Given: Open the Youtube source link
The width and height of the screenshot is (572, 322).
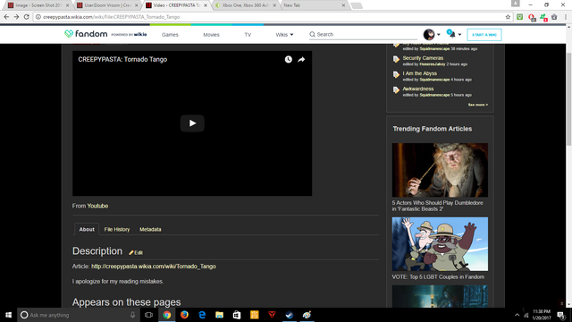Looking at the screenshot, I should 97,206.
